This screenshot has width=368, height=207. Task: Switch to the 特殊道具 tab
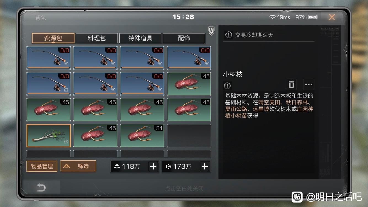[140, 38]
